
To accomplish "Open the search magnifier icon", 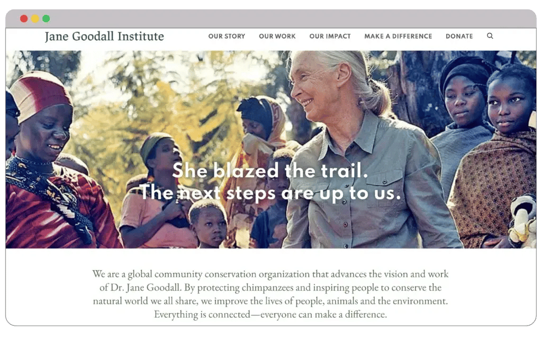I will (x=490, y=36).
